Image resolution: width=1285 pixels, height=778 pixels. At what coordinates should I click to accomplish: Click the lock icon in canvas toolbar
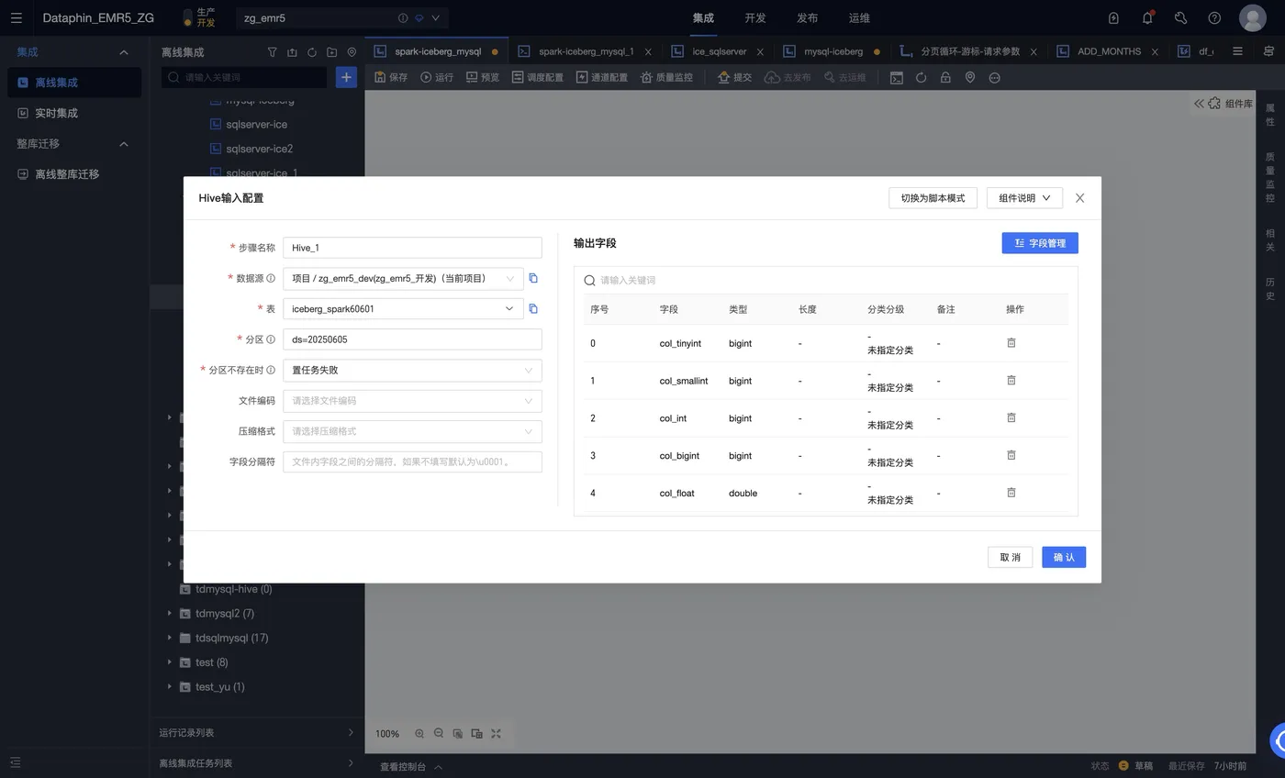[x=944, y=78]
